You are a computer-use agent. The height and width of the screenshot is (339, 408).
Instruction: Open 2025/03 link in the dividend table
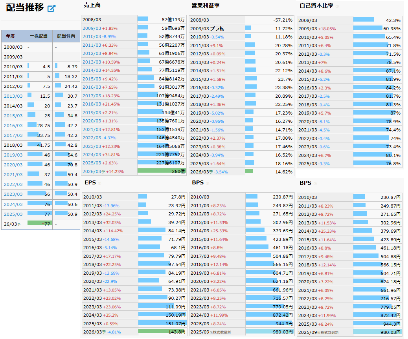pos(13,214)
